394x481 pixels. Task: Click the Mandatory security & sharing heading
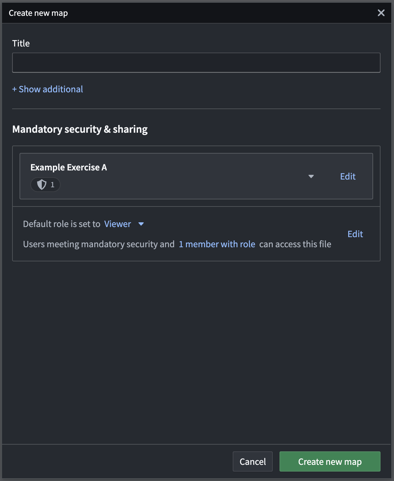point(80,129)
